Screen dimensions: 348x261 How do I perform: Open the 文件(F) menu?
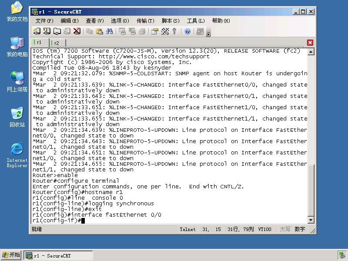click(x=44, y=21)
